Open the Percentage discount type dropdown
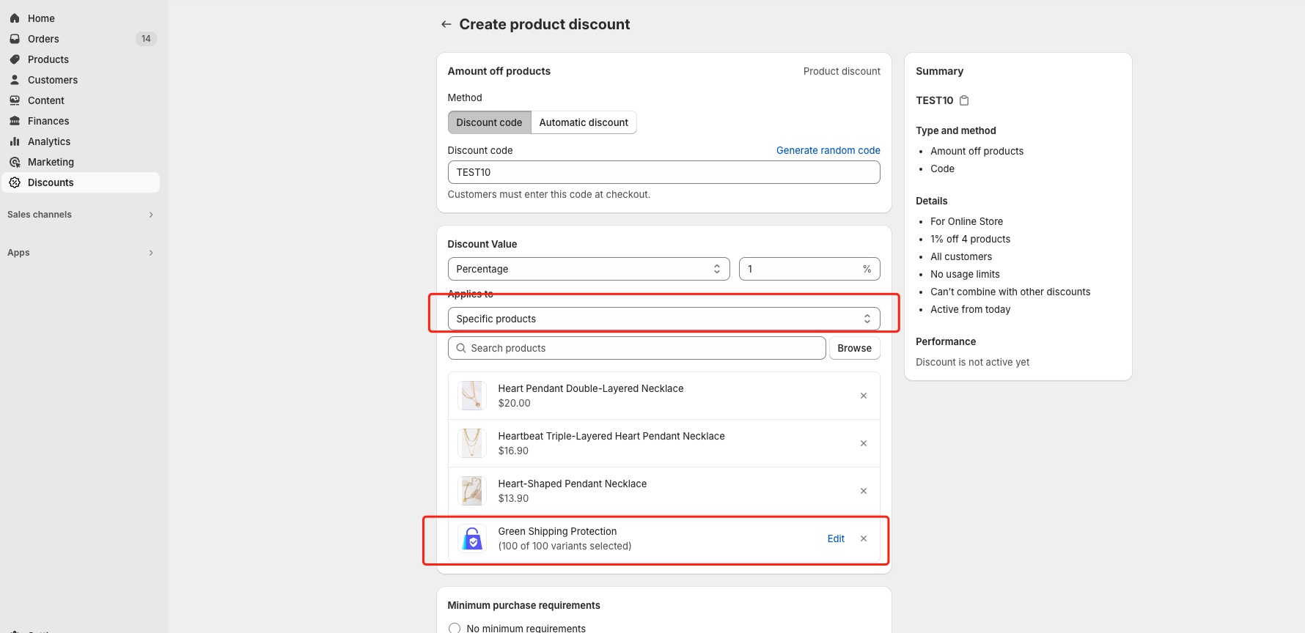Screen dimensions: 1305x633 [588, 269]
